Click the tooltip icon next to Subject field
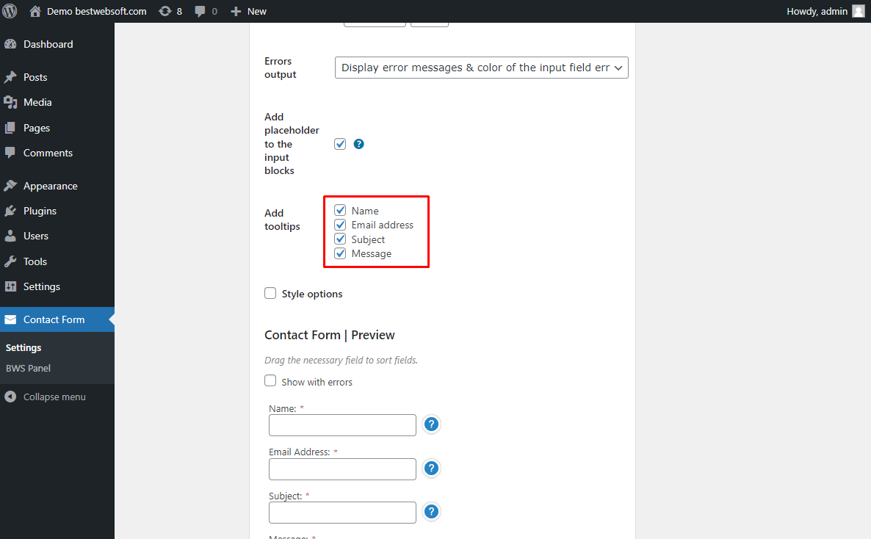 [431, 512]
